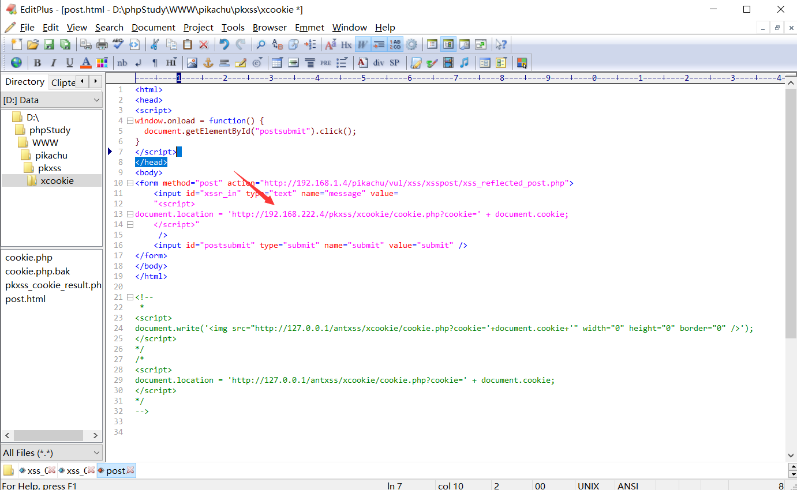This screenshot has width=797, height=490.
Task: Close the post.html document tab
Action: [130, 470]
